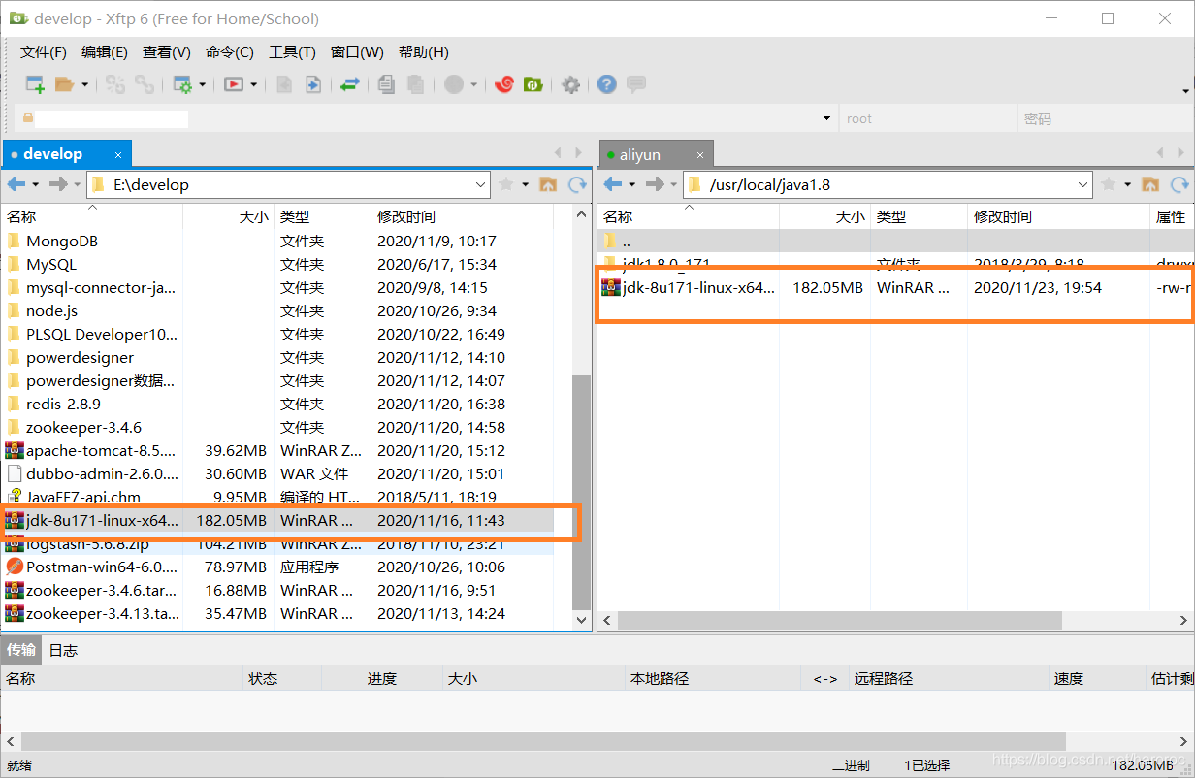The height and width of the screenshot is (778, 1195).
Task: Go forward in the local develop pane
Action: pyautogui.click(x=58, y=184)
